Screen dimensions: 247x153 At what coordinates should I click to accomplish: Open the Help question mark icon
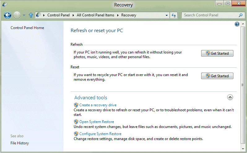pyautogui.click(x=237, y=24)
